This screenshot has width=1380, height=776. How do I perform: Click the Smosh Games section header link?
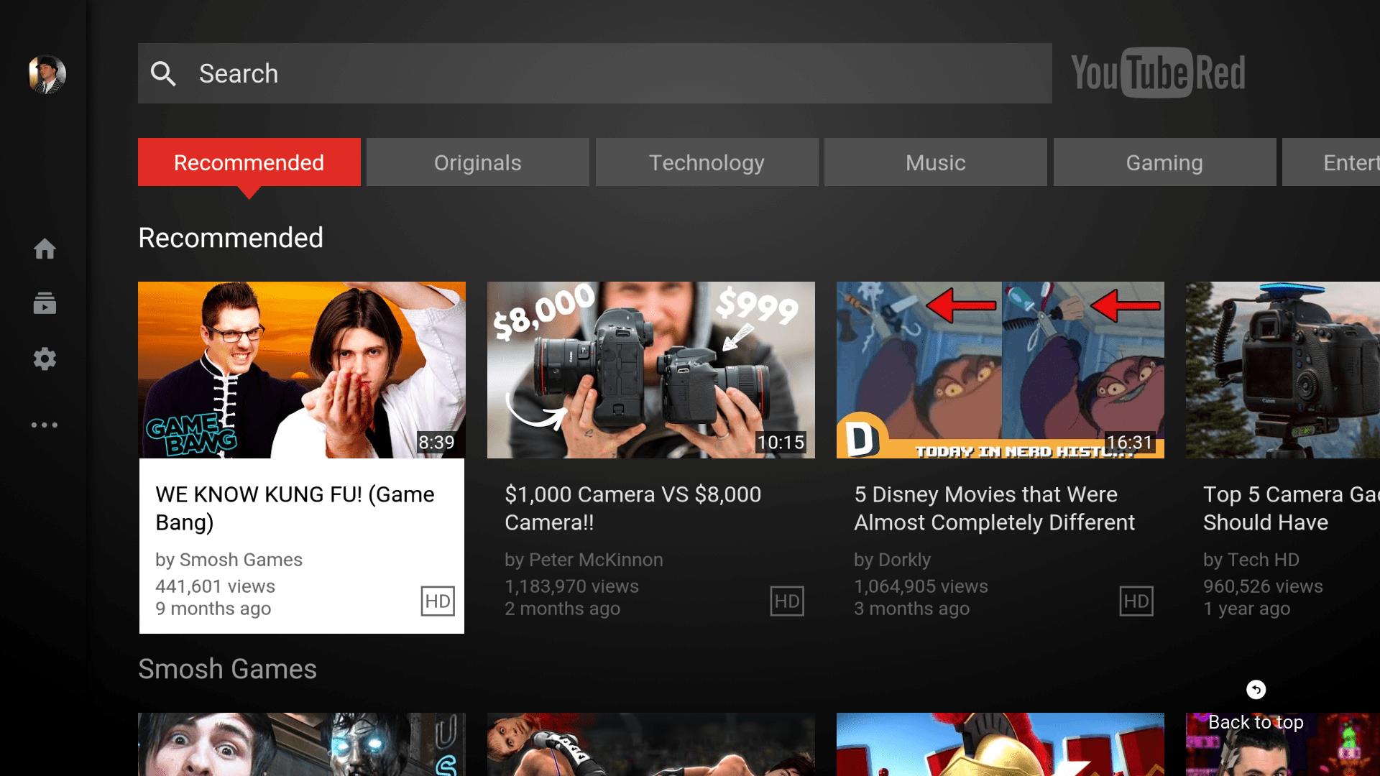pyautogui.click(x=226, y=669)
